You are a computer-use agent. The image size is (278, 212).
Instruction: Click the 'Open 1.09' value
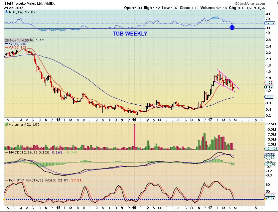click(x=133, y=8)
